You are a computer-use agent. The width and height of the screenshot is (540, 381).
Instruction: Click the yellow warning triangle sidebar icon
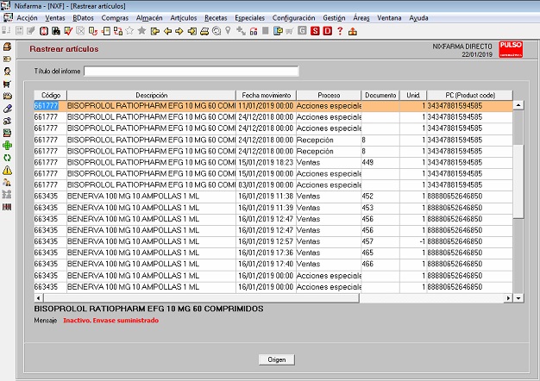coord(7,170)
